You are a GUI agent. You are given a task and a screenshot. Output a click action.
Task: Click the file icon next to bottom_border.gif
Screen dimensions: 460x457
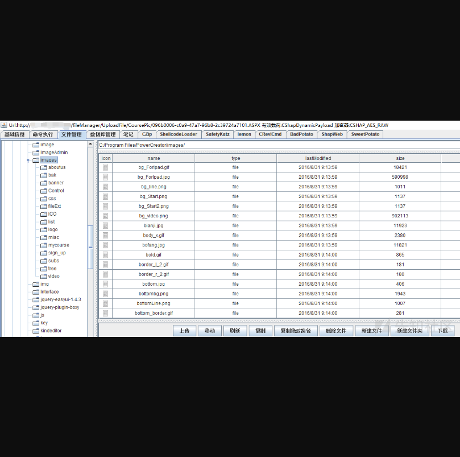(105, 313)
